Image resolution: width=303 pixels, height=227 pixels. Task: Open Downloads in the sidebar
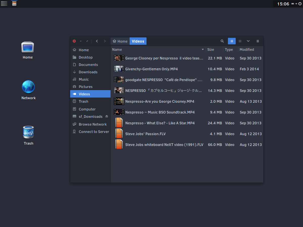pos(90,72)
